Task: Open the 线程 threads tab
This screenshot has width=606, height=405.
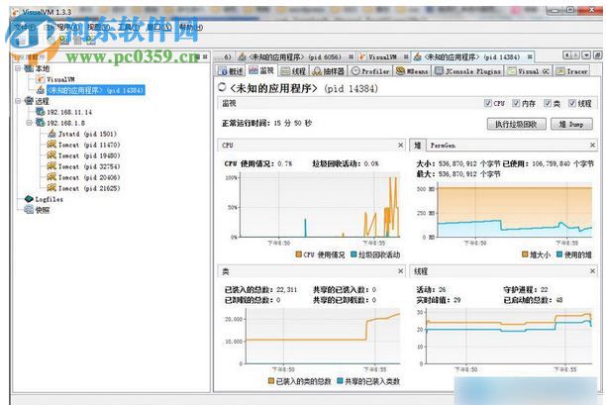Action: coord(293,71)
